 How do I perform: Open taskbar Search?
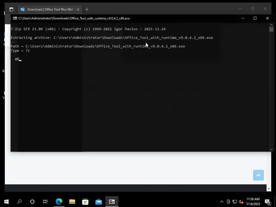coord(19,202)
